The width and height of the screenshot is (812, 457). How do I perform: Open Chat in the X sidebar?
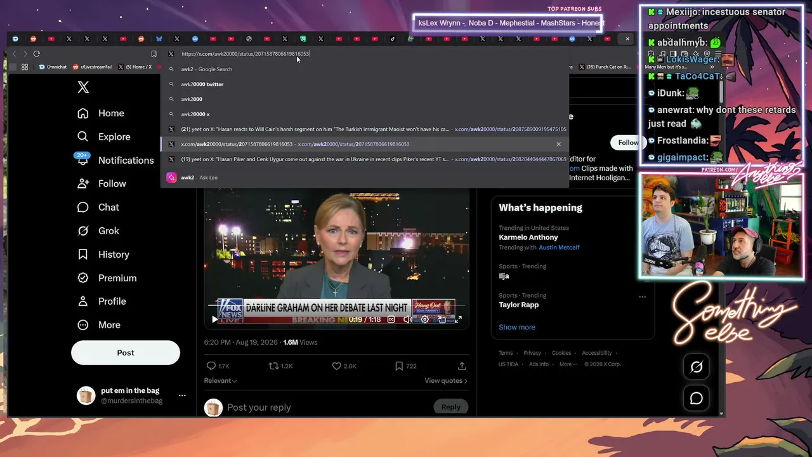98,207
